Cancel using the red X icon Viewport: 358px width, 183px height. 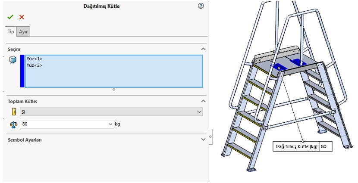tap(22, 17)
